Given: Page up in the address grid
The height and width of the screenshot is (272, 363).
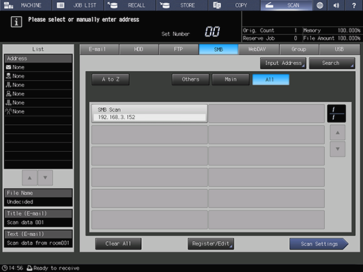Looking at the screenshot, I should 338,132.
